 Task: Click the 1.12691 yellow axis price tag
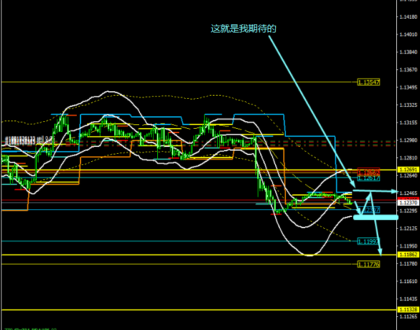coord(408,169)
